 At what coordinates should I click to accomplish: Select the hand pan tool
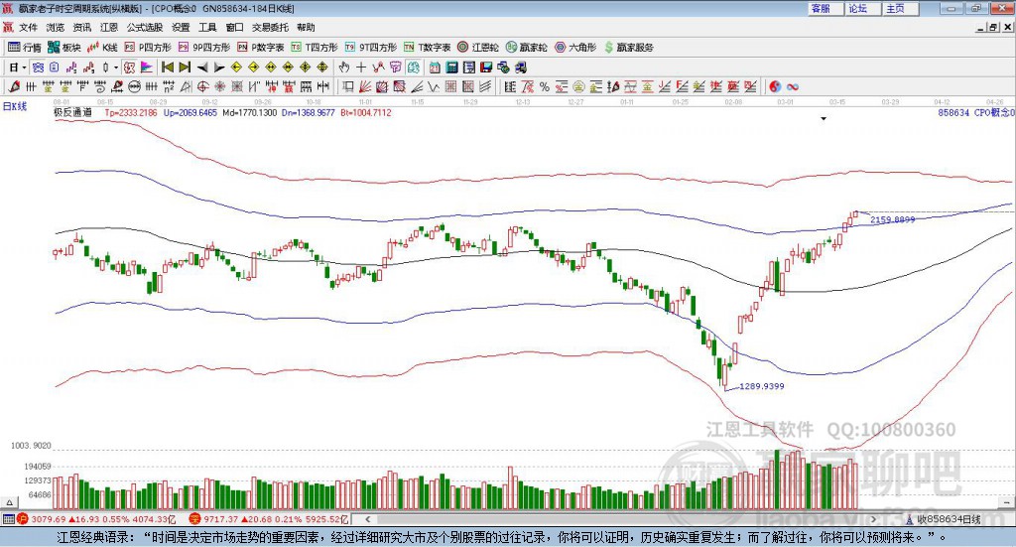(344, 68)
